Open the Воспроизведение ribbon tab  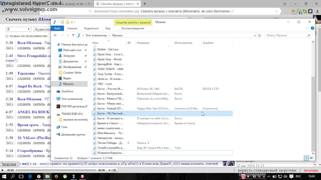(133, 28)
